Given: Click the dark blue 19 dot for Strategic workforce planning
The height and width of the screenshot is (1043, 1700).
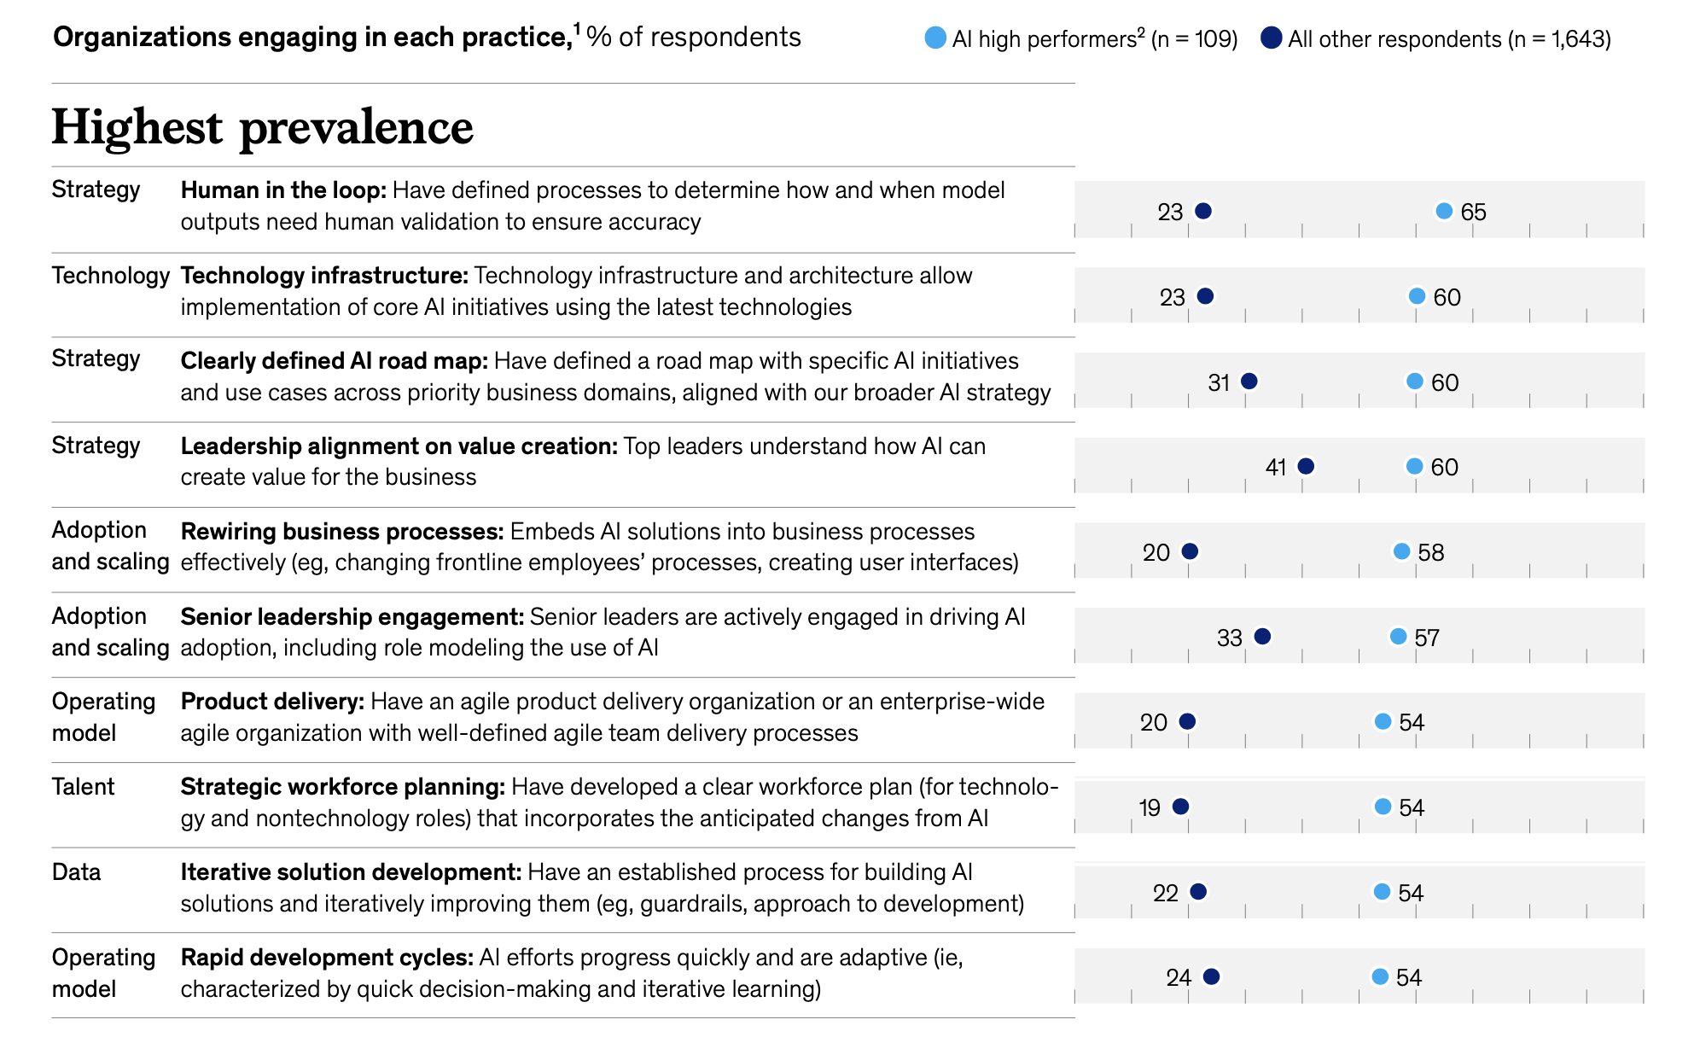Looking at the screenshot, I should (x=1181, y=807).
